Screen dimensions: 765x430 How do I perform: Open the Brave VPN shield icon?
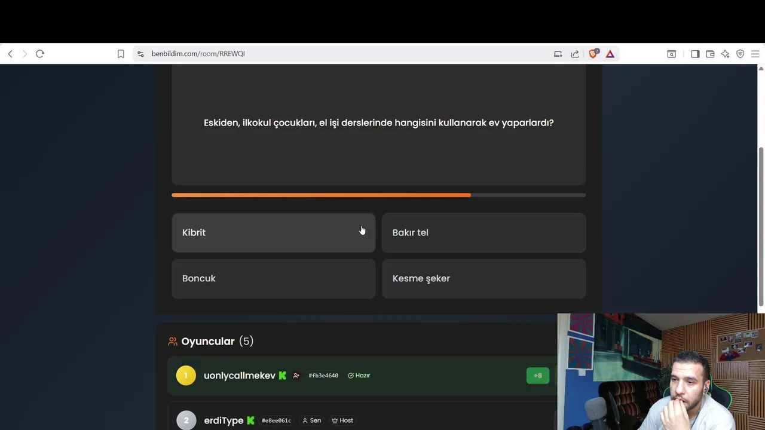740,54
